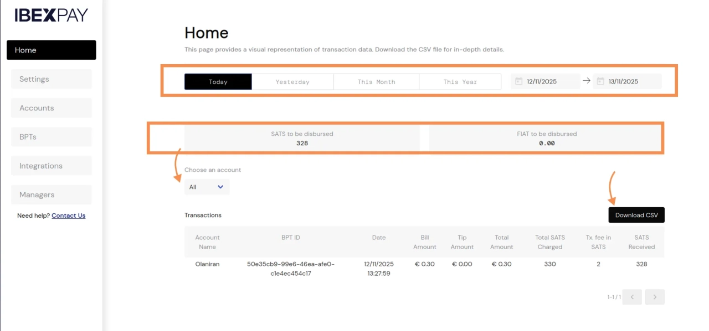Navigate to Accounts section
The width and height of the screenshot is (709, 331).
pos(51,108)
